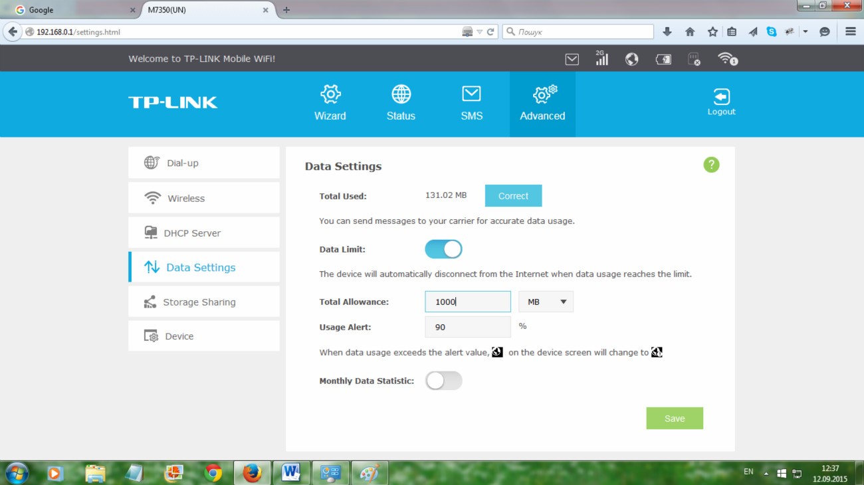Open Google Chrome from the taskbar
The width and height of the screenshot is (864, 485).
[x=213, y=472]
